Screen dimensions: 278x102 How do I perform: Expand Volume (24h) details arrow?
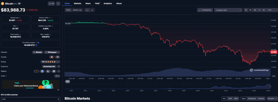point(52,18)
